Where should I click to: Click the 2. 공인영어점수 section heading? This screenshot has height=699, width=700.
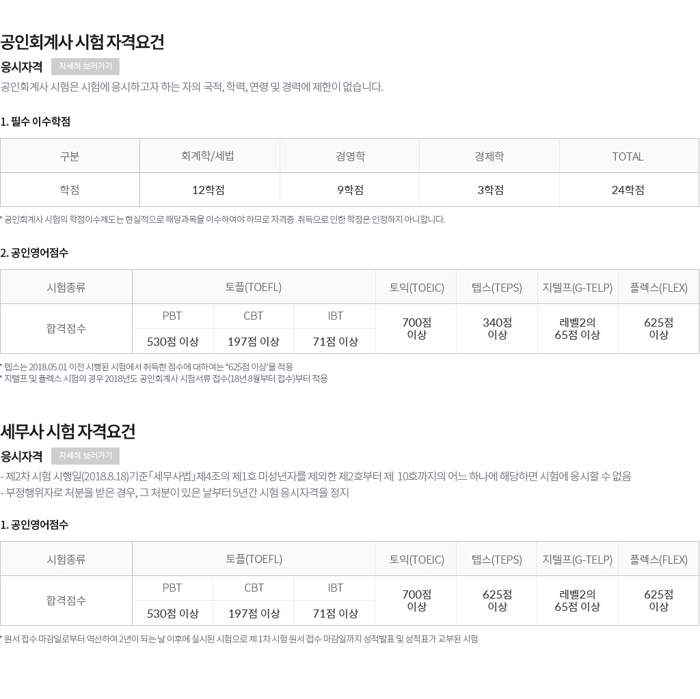pos(34,253)
